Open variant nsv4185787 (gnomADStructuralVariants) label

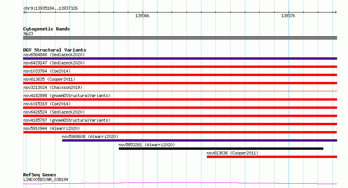(67, 120)
